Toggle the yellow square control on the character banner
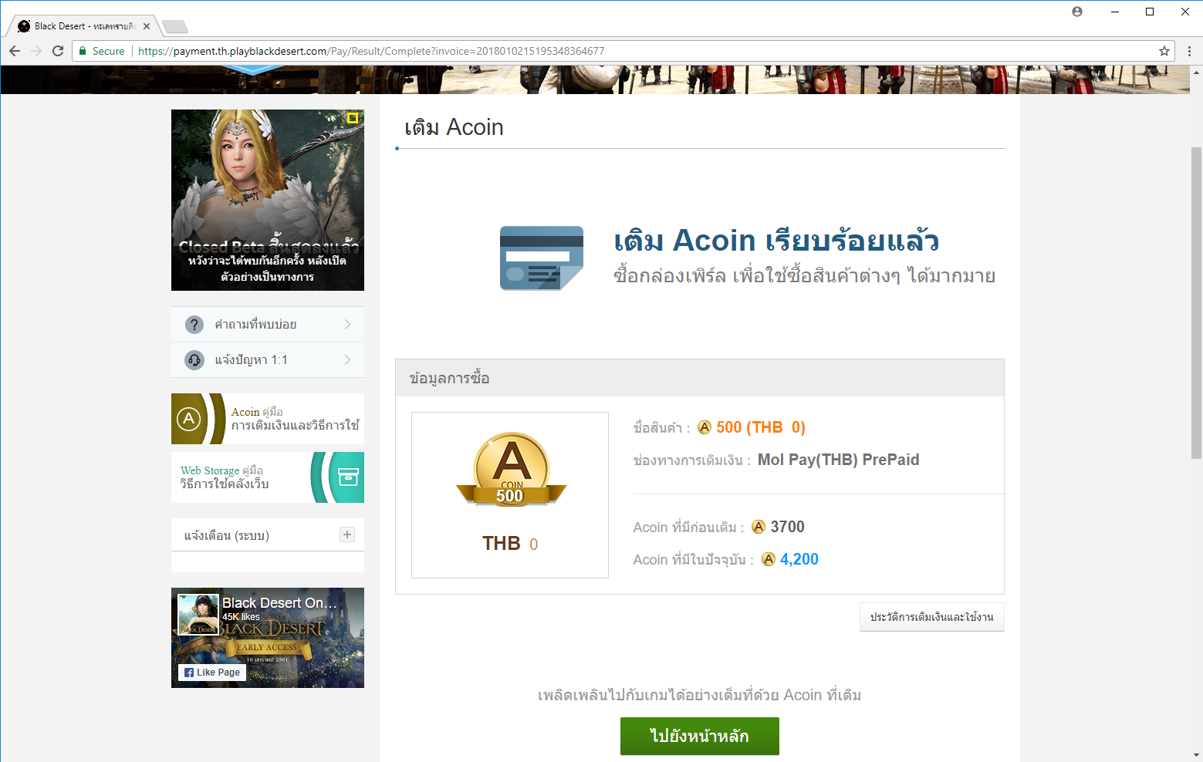 coord(353,118)
